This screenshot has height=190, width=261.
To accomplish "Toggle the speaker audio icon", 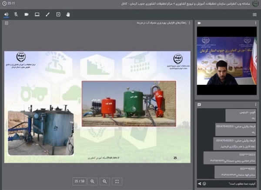I will point(7,14).
